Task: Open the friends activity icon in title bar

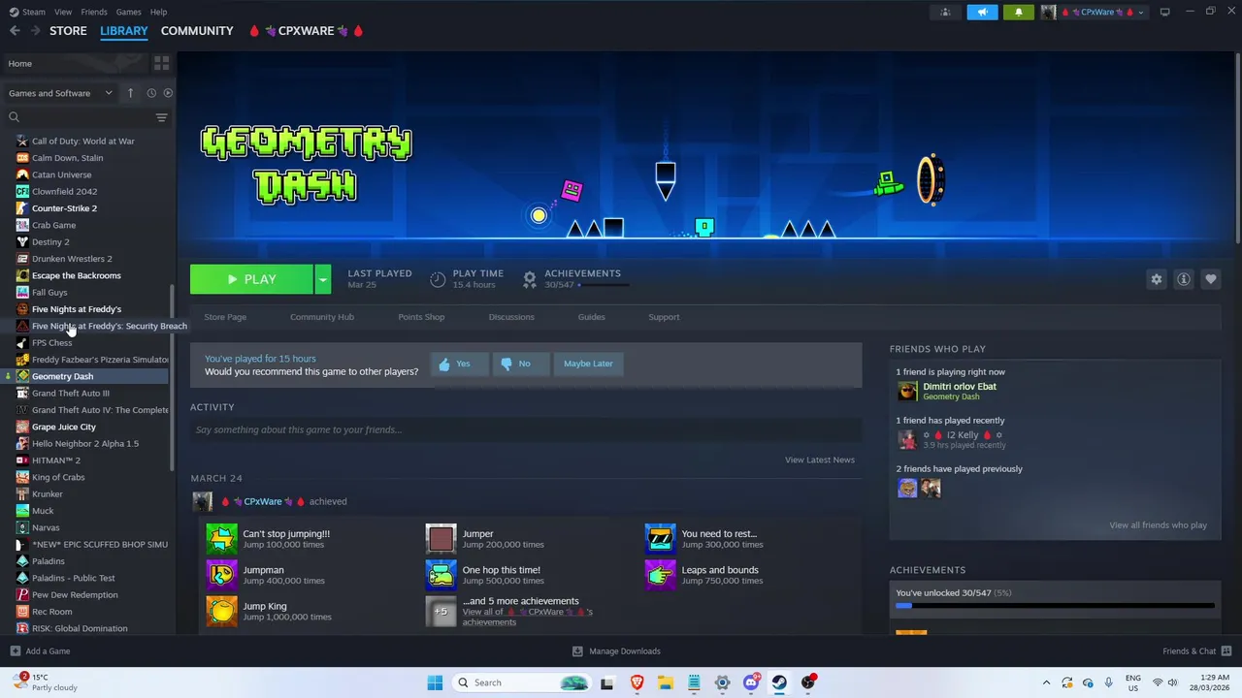Action: tap(945, 12)
